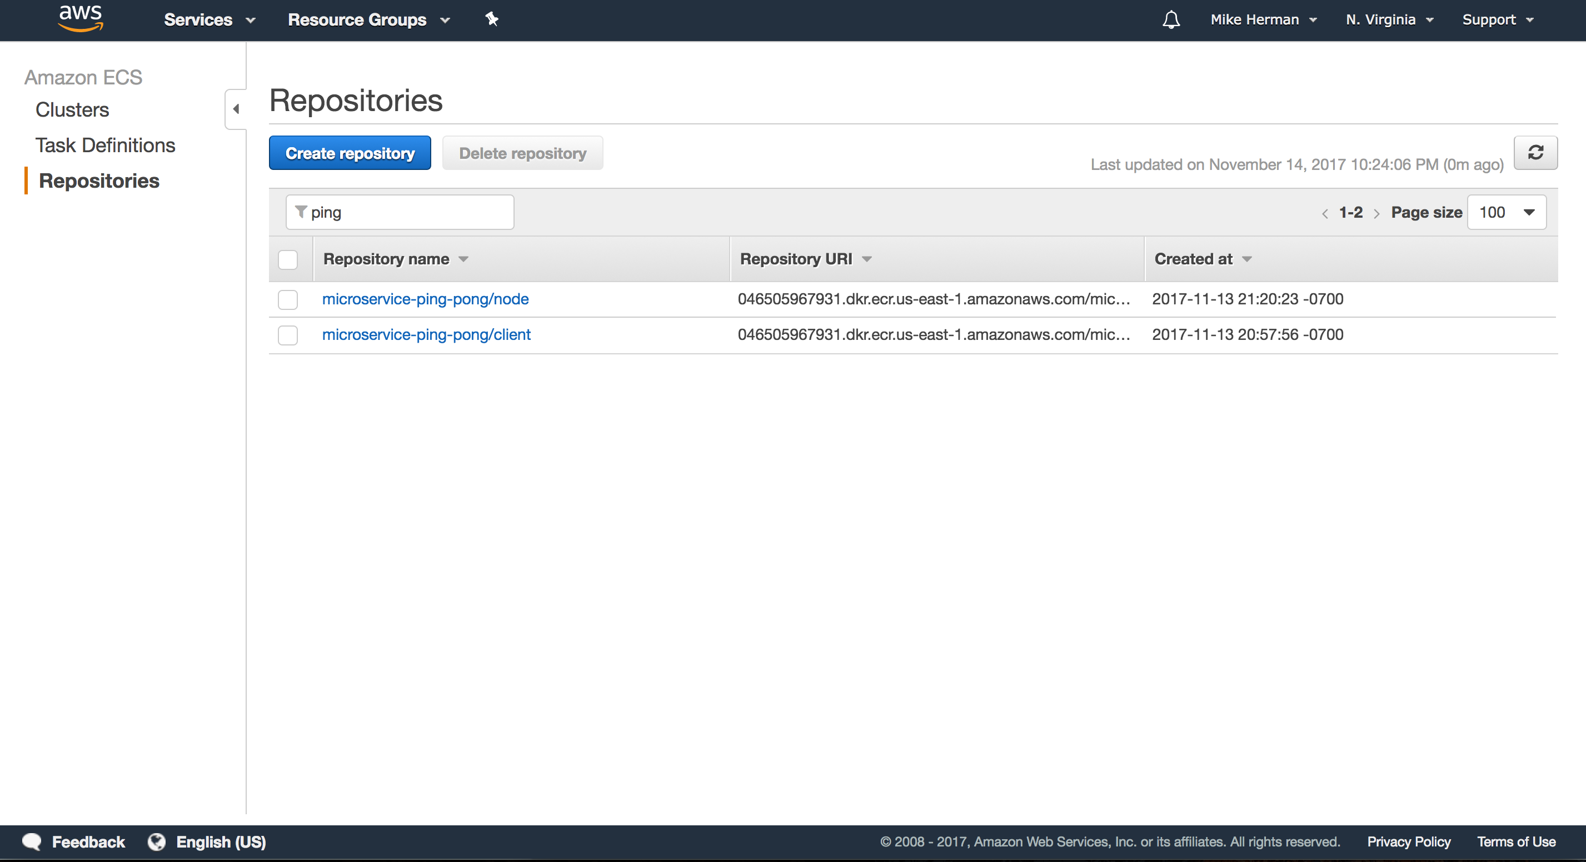This screenshot has height=862, width=1586.
Task: Go to previous page arrow in pagination
Action: (x=1324, y=213)
